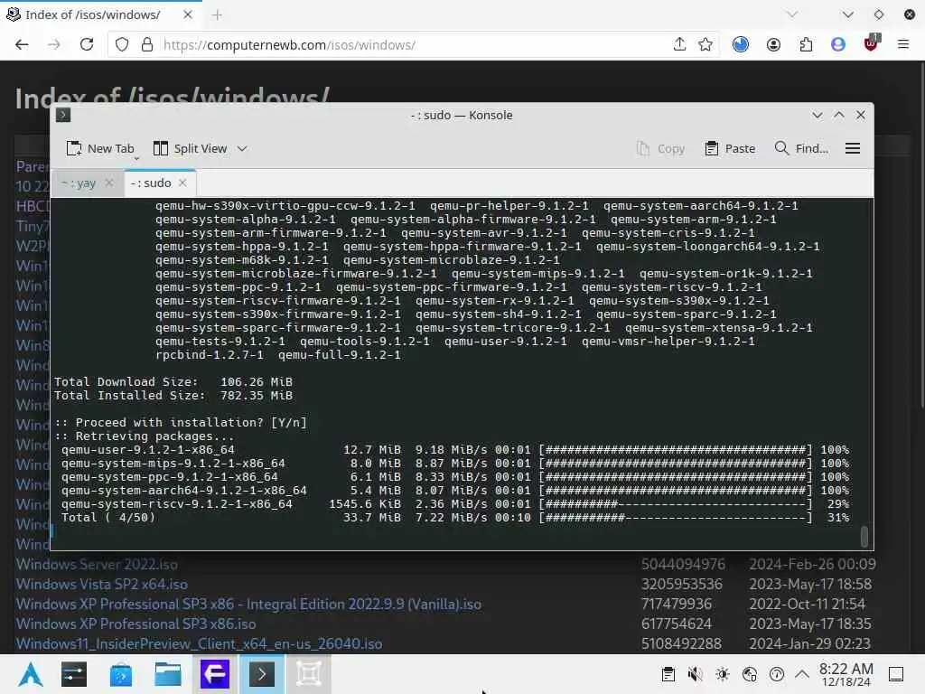Close the yay Konsole tab
The height and width of the screenshot is (694, 925).
click(x=109, y=183)
